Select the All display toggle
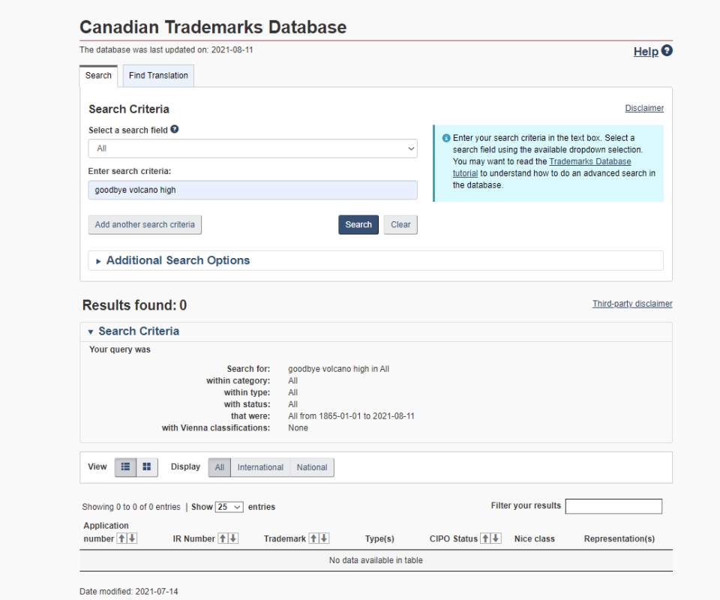 pos(220,467)
